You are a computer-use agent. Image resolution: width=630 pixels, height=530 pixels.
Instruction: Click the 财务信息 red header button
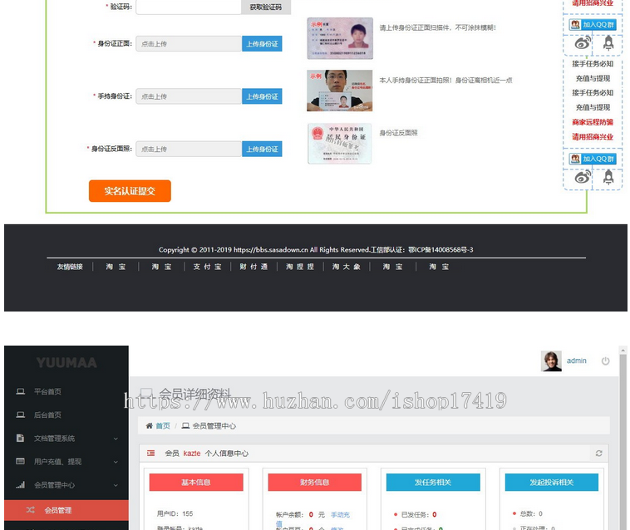[315, 482]
